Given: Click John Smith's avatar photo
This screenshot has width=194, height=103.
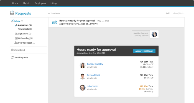Looking at the screenshot, I should 83,88.
